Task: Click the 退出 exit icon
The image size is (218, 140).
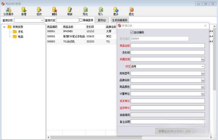Action: click(x=131, y=11)
